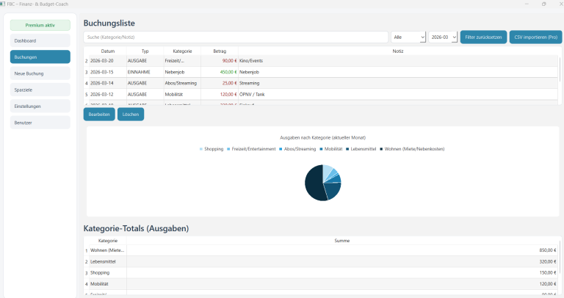
Task: Expand the Alle type filter dropdown
Action: pyautogui.click(x=408, y=37)
